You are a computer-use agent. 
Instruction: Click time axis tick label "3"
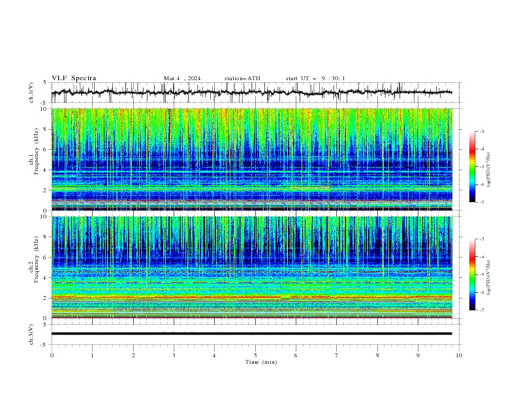pos(174,355)
